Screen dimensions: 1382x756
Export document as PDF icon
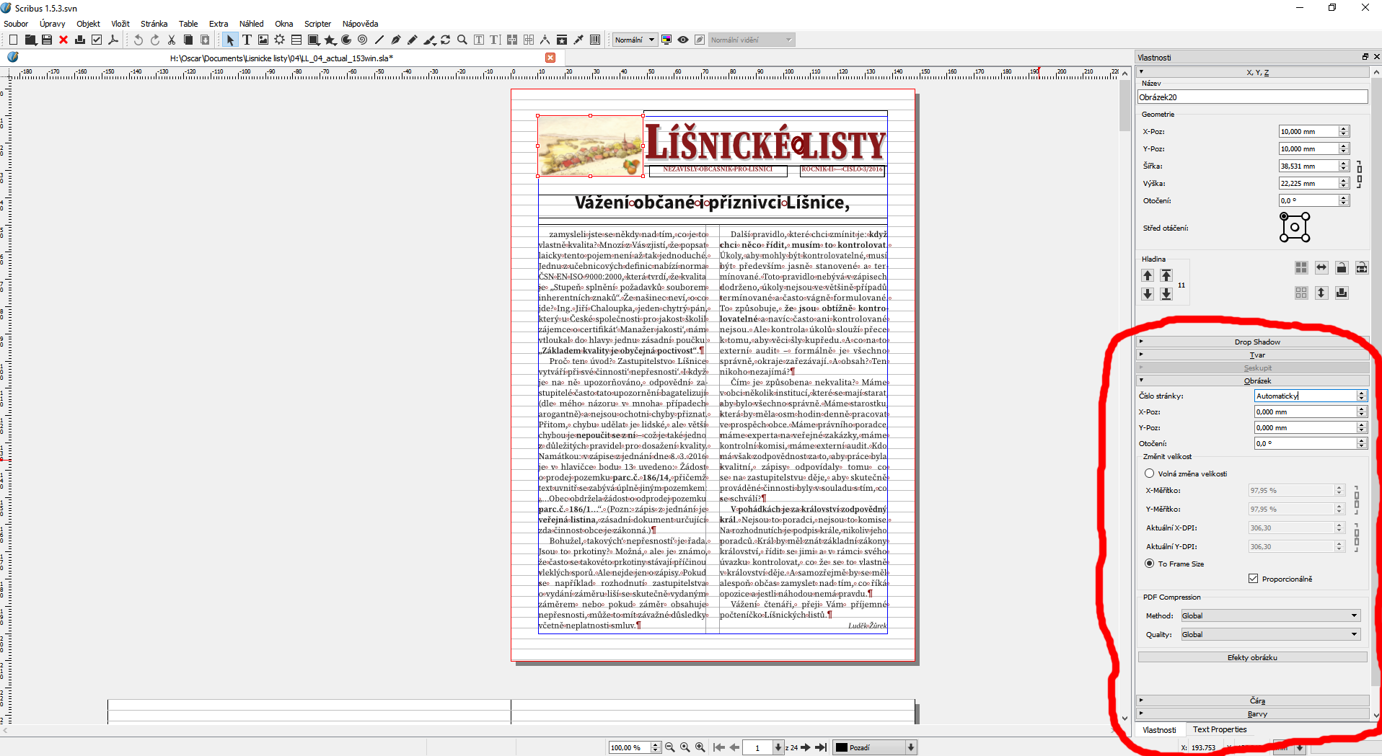(113, 40)
